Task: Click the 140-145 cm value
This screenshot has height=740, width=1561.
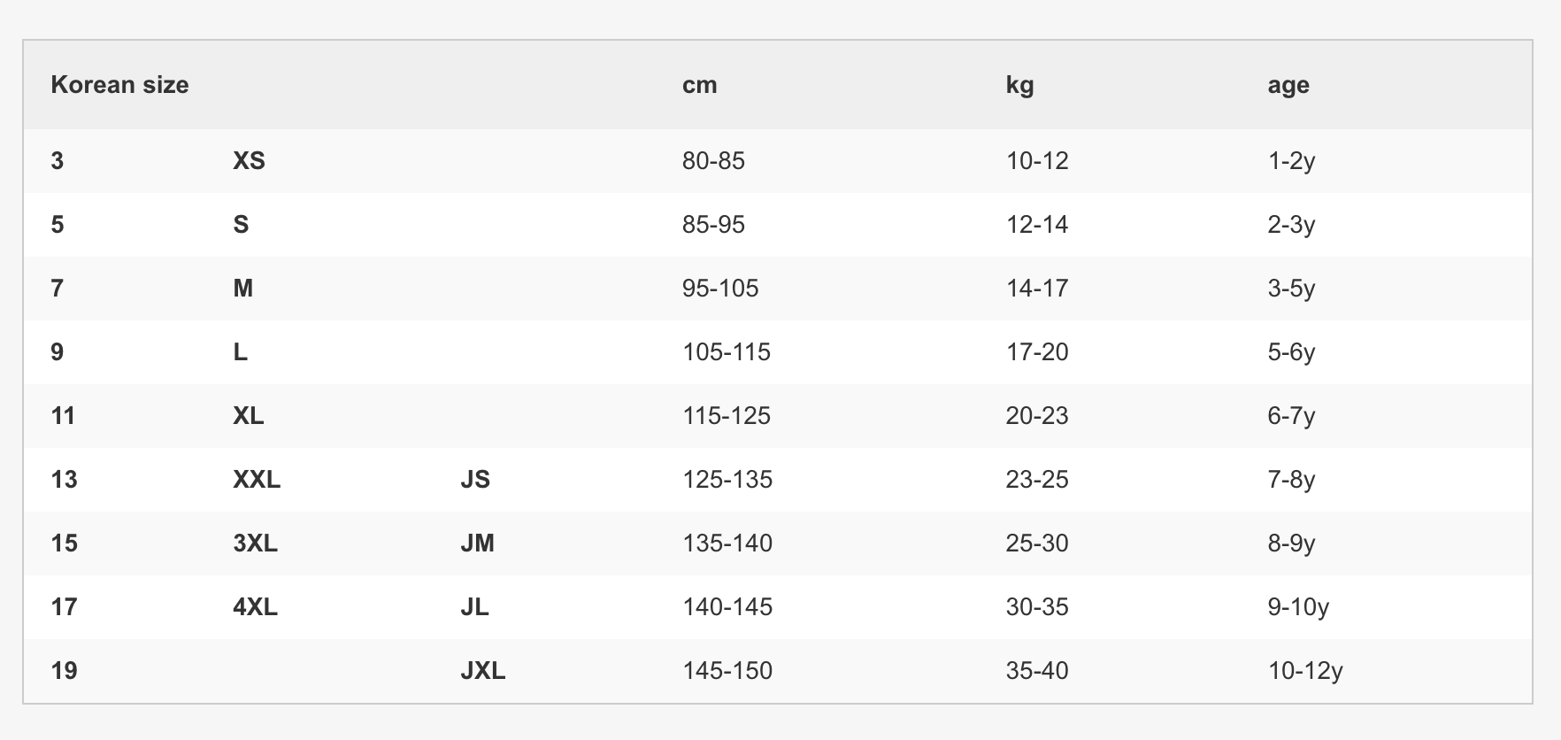Action: (x=727, y=607)
